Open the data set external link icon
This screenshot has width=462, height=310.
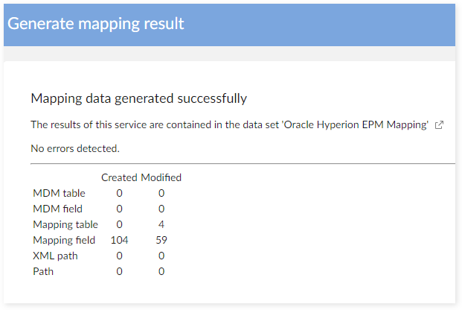[x=439, y=125]
